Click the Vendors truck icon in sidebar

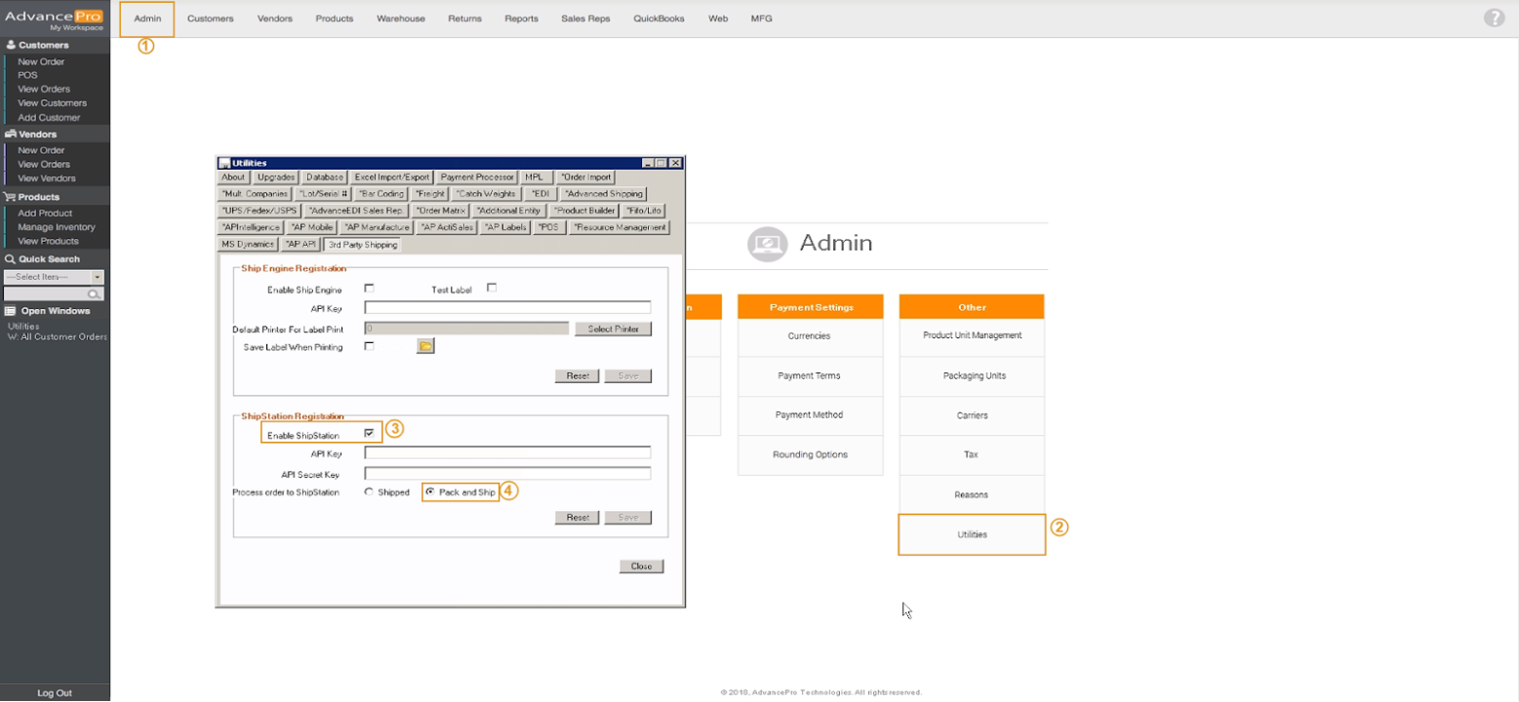click(11, 134)
